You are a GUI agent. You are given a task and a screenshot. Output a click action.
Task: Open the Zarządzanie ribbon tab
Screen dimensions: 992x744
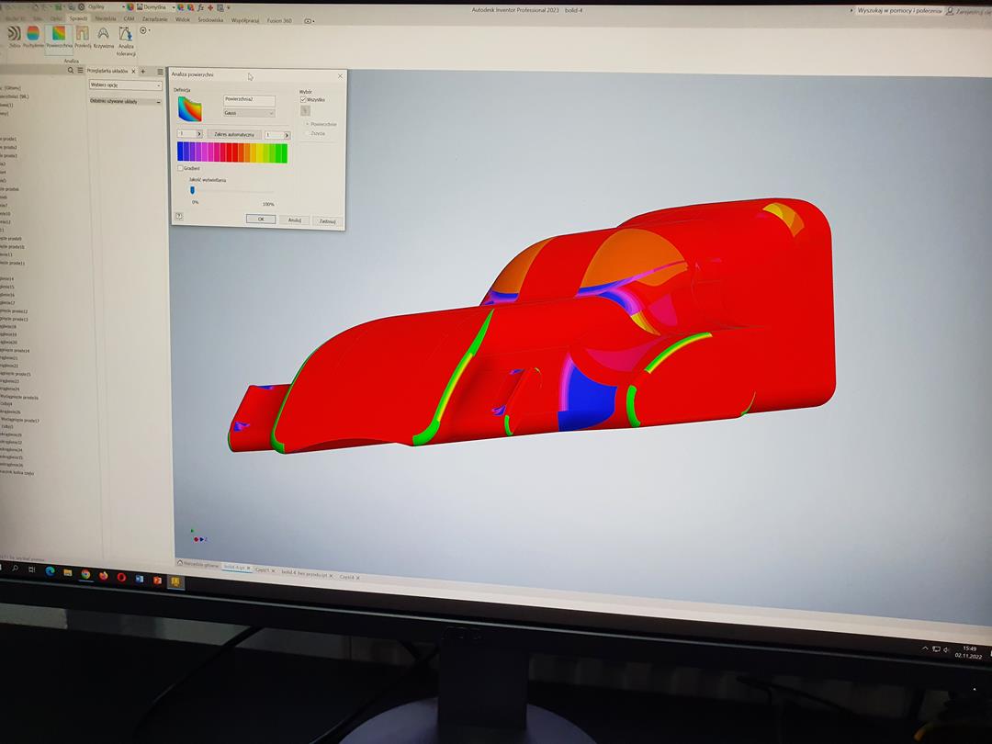[155, 19]
